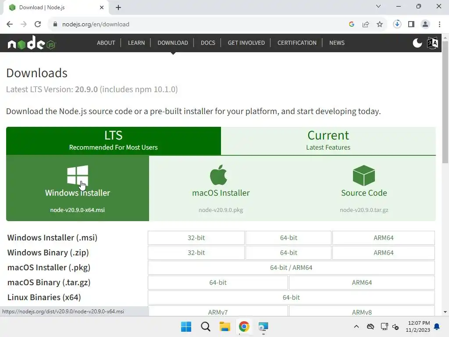Close the Download | Node.js tab
449x337 pixels.
coord(102,7)
